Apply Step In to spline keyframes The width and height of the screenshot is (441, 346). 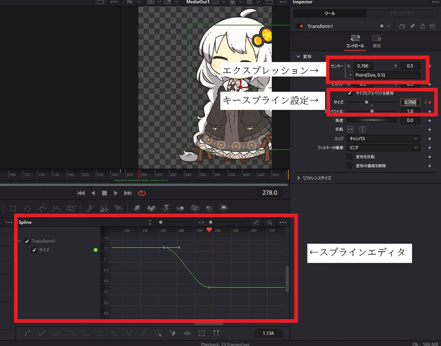[71, 333]
